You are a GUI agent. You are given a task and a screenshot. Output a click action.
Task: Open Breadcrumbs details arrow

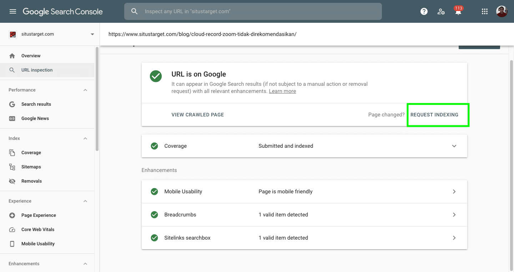coord(454,215)
